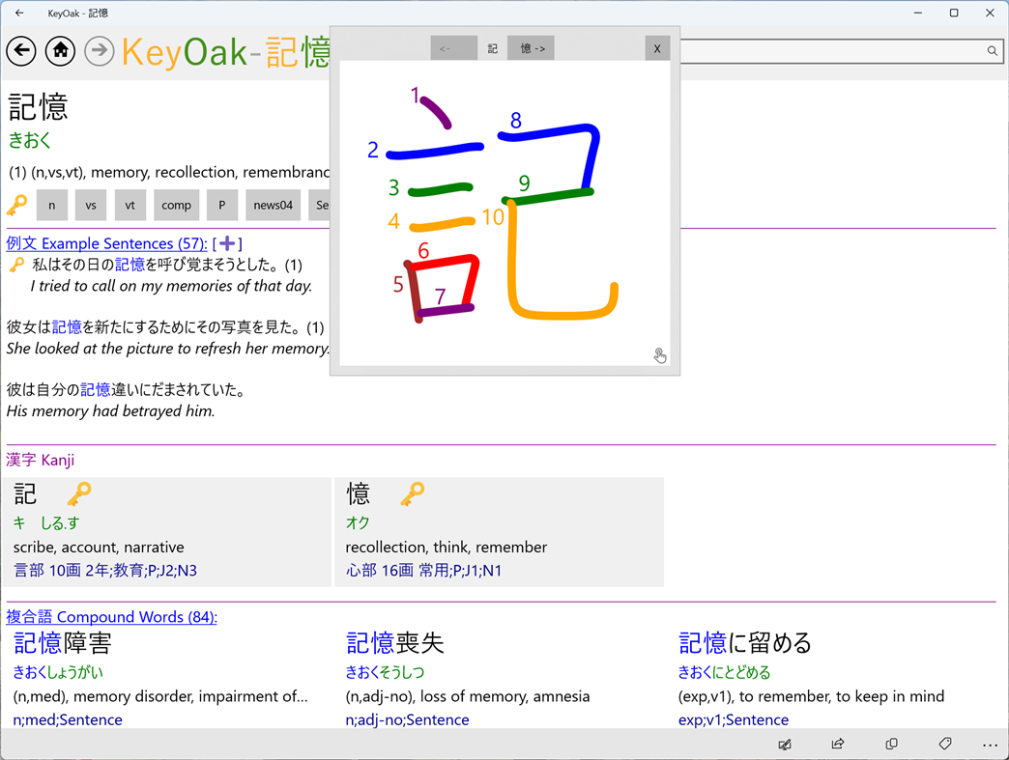Viewport: 1009px width, 760px height.
Task: Open the Tag icon in the bottom toolbar
Action: point(944,745)
